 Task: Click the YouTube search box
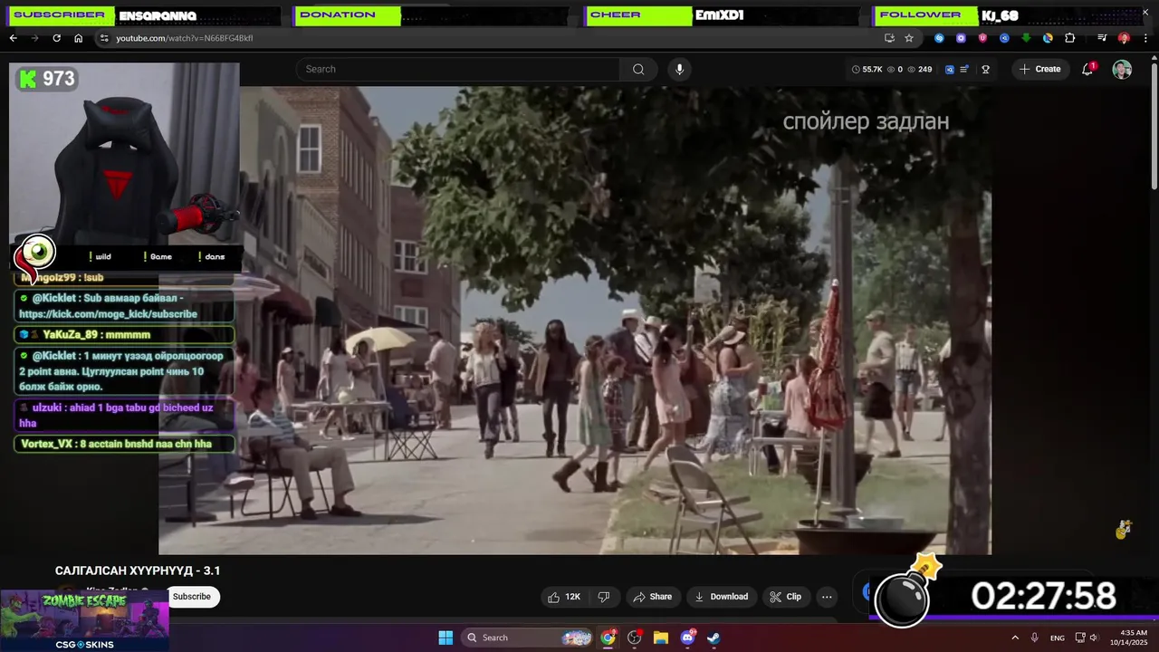(x=457, y=69)
